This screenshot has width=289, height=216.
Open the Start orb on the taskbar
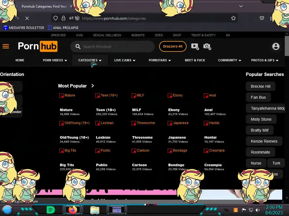[7, 210]
